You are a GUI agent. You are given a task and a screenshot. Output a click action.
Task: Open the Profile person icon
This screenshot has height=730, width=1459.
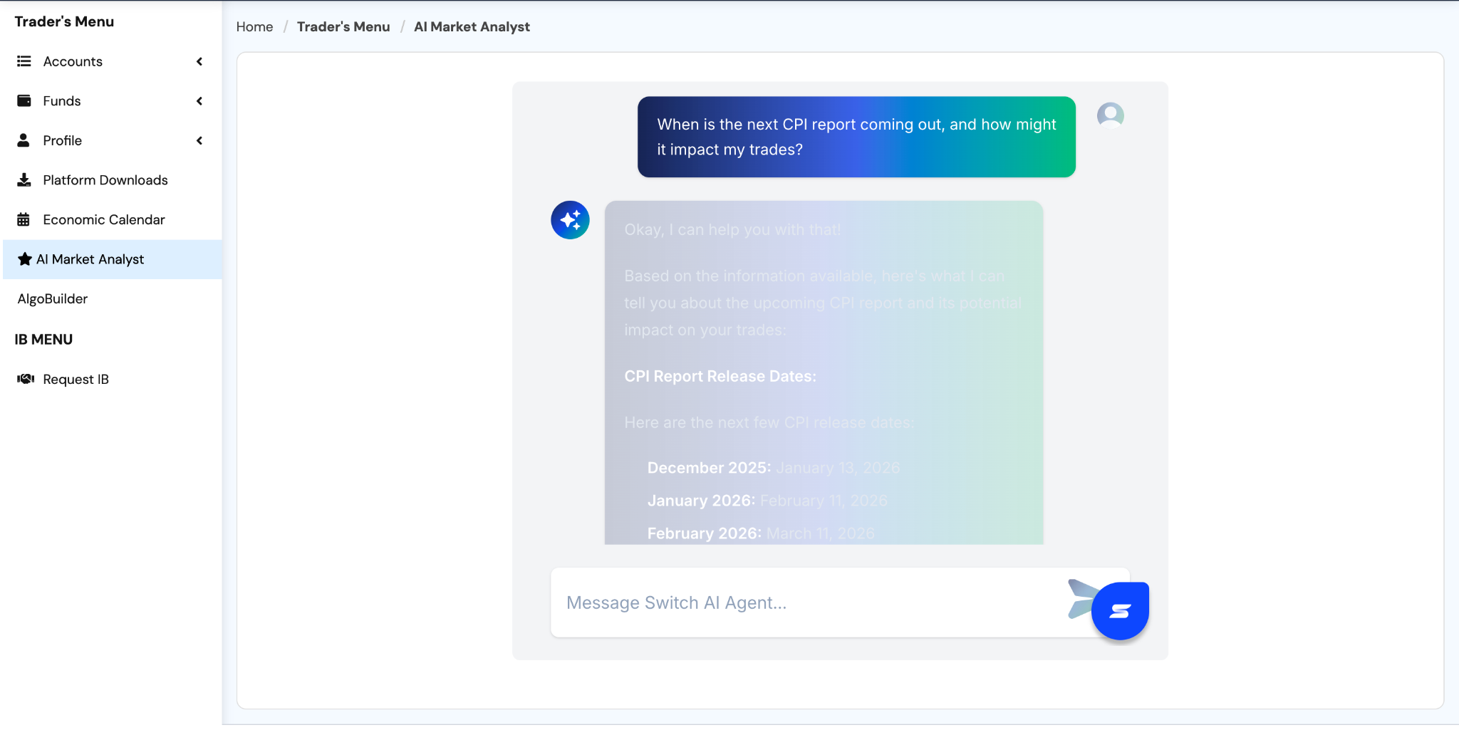click(x=24, y=140)
